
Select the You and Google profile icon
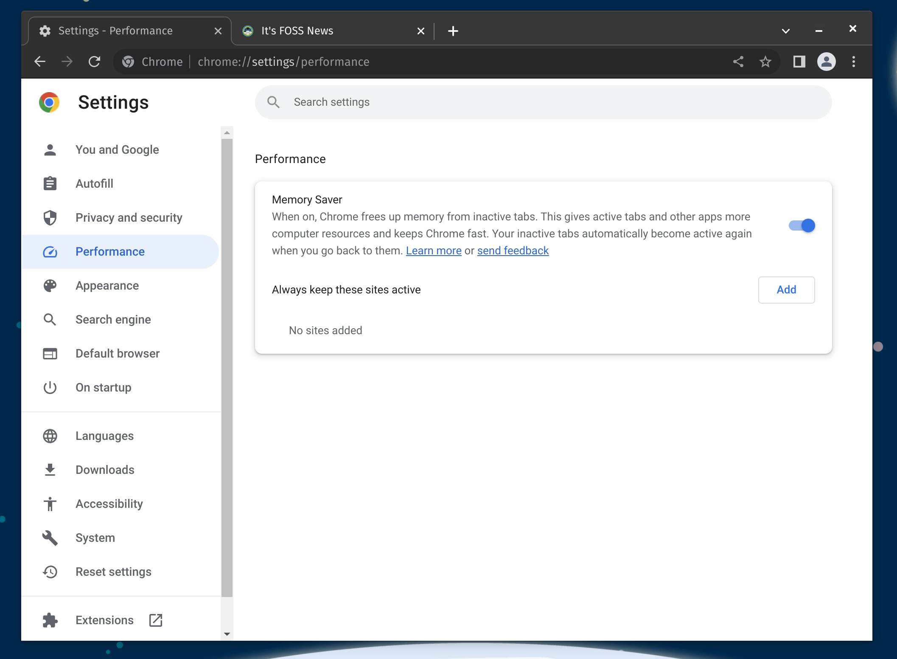click(x=50, y=149)
